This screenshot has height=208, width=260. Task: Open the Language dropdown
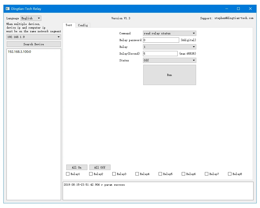31,18
